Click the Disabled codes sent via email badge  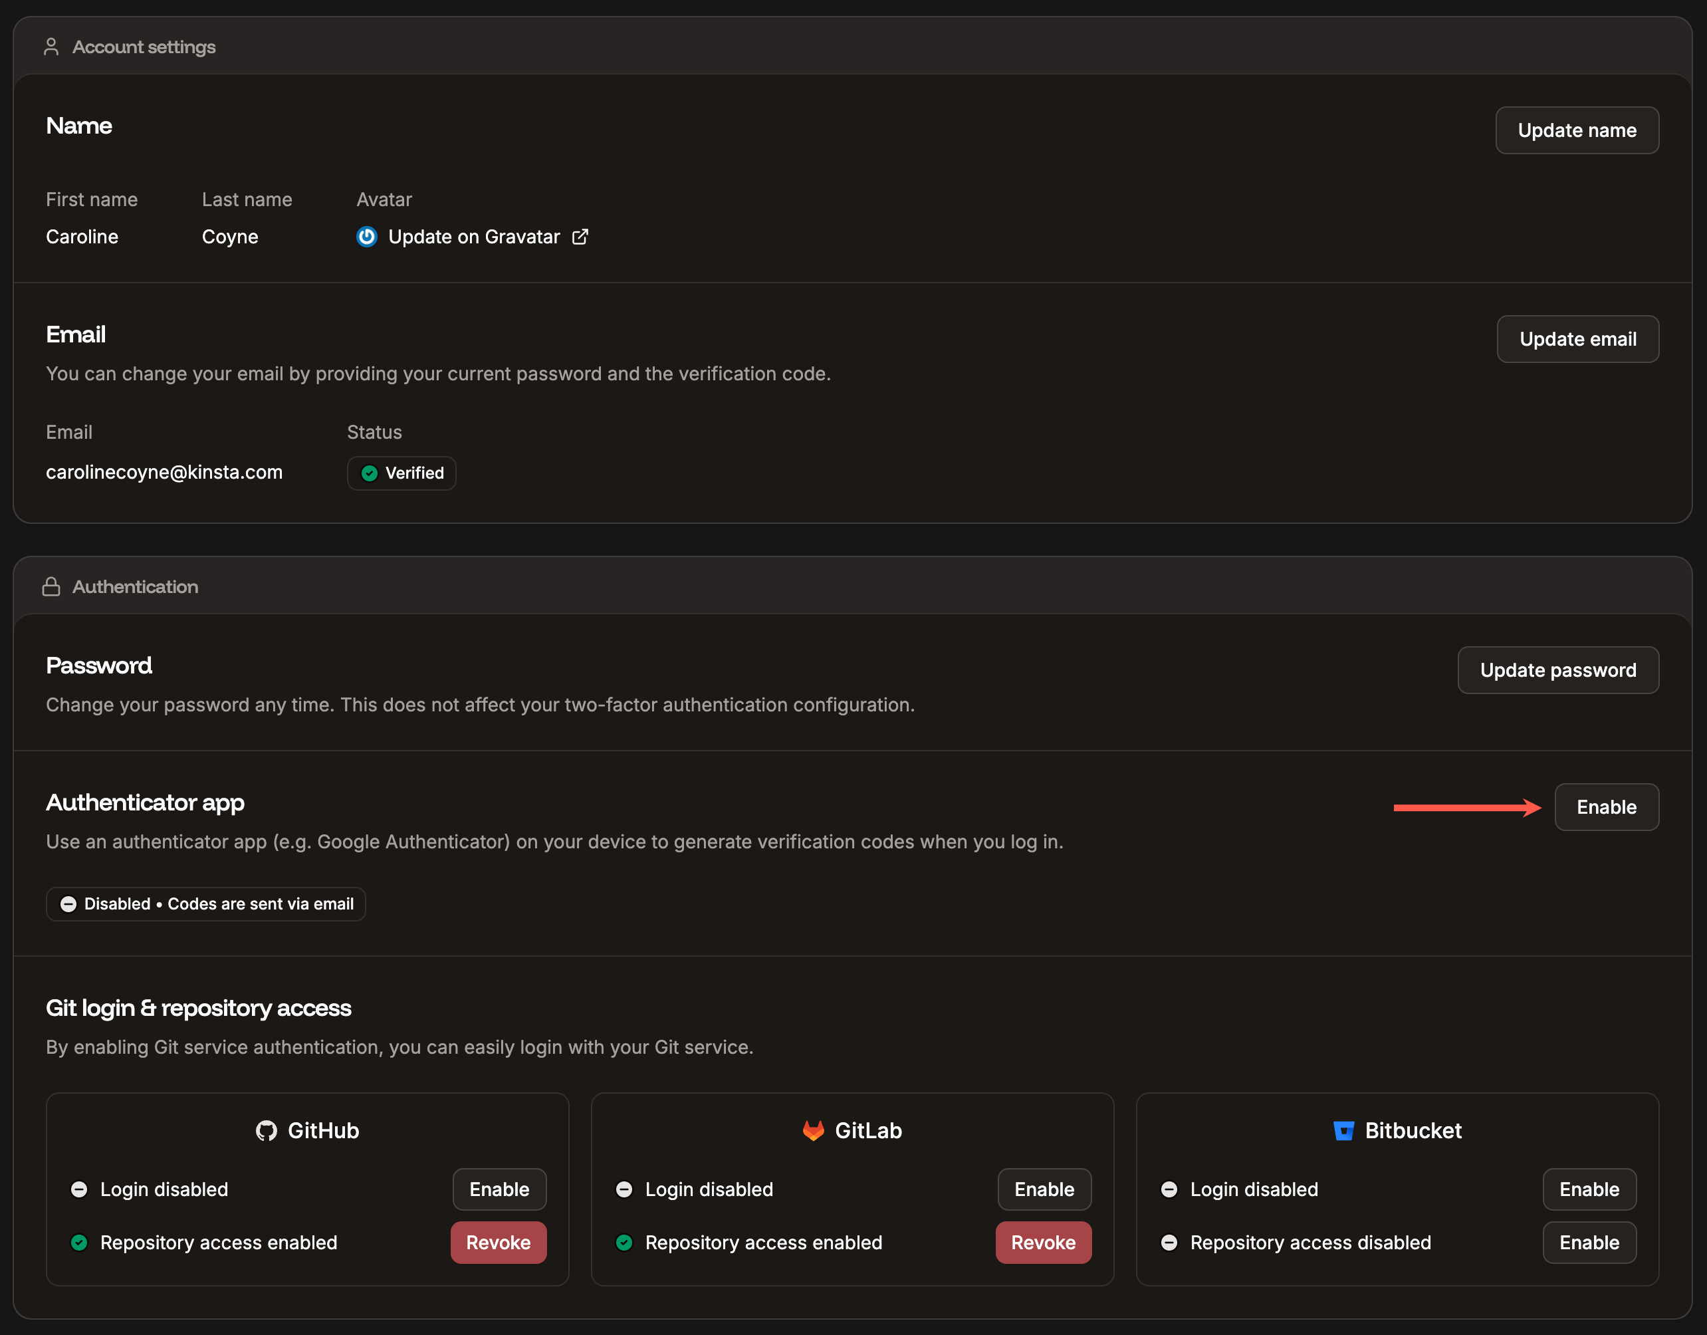coord(205,904)
